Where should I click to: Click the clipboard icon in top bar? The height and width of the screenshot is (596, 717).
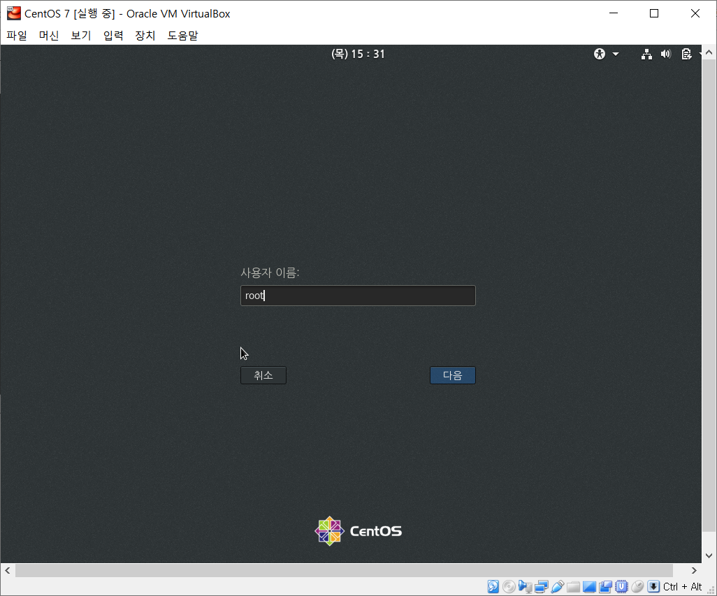(x=686, y=54)
